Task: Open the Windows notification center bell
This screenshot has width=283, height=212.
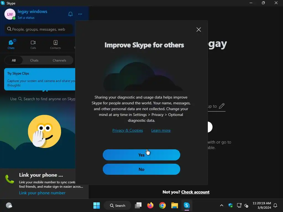Action: click(276, 205)
